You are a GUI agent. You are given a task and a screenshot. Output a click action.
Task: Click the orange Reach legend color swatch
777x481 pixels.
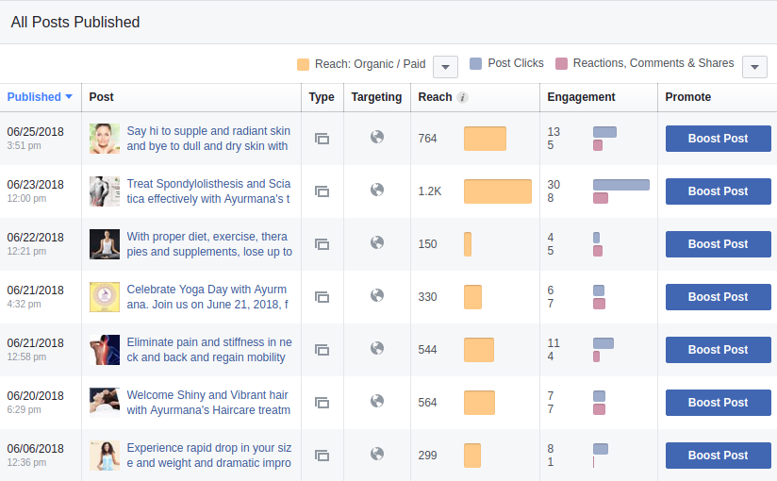(x=303, y=65)
